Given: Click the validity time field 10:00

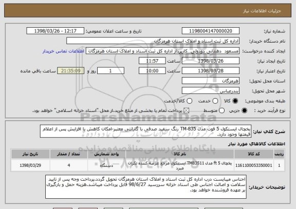Looking at the screenshot, I should 152,71.
